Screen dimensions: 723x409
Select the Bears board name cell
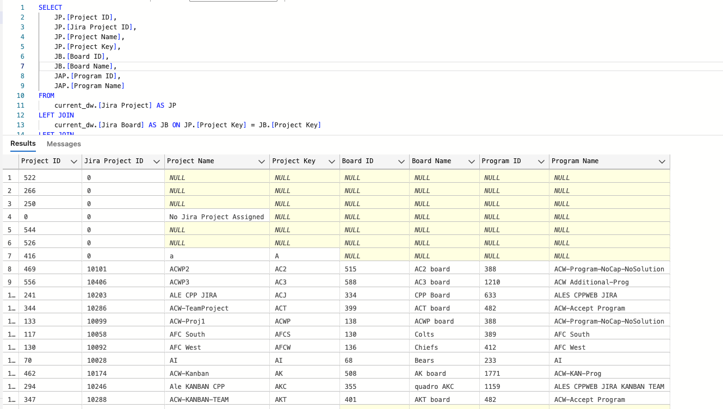[444, 361]
